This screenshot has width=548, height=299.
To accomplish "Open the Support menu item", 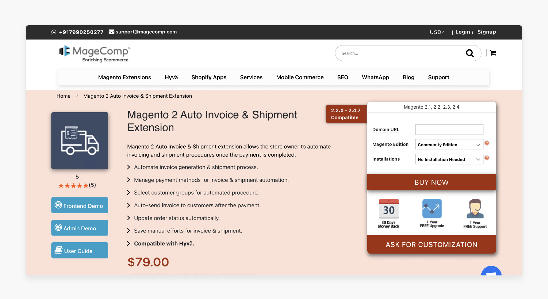I will click(439, 77).
